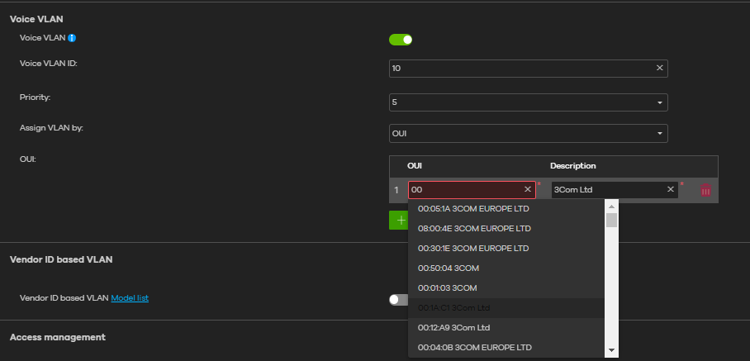Viewport: 750px width, 361px height.
Task: Delete OUI row 1 with trash icon
Action: 705,190
